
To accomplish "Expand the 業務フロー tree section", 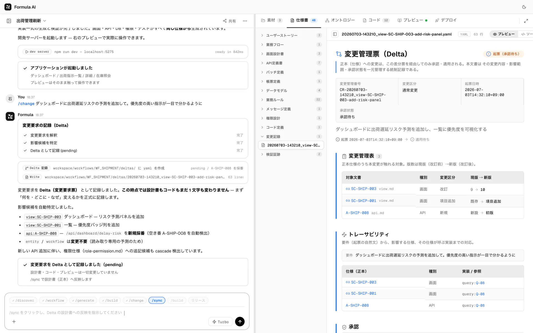I will click(x=291, y=44).
